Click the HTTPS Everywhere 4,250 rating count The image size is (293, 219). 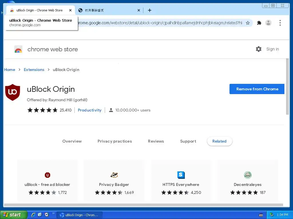[x=196, y=192]
